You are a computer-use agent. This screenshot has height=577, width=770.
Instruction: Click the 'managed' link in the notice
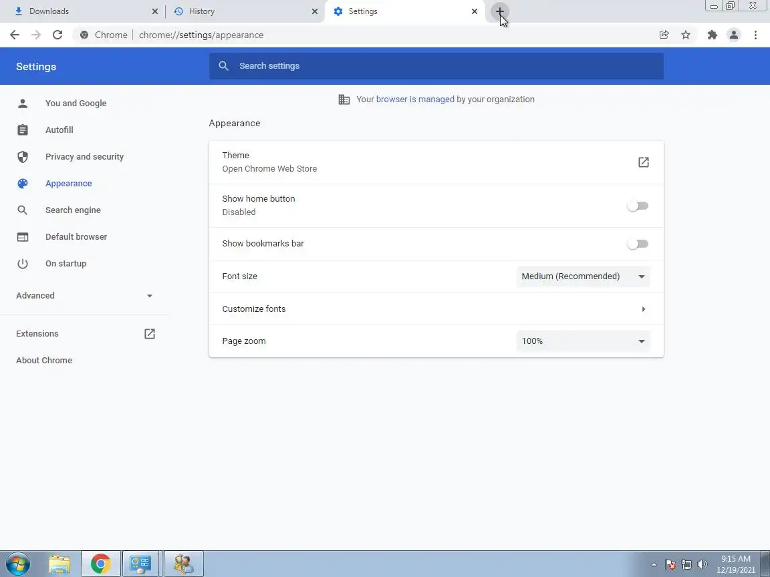[x=436, y=100]
